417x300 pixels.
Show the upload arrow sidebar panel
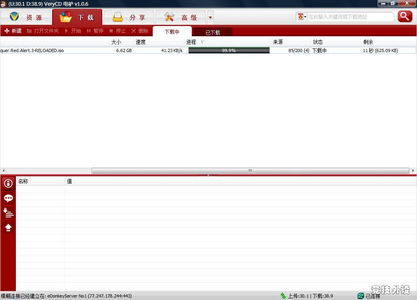(8, 228)
